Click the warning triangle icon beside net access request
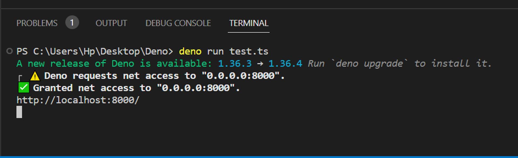Viewport: 518px width, 158px height. [x=35, y=76]
